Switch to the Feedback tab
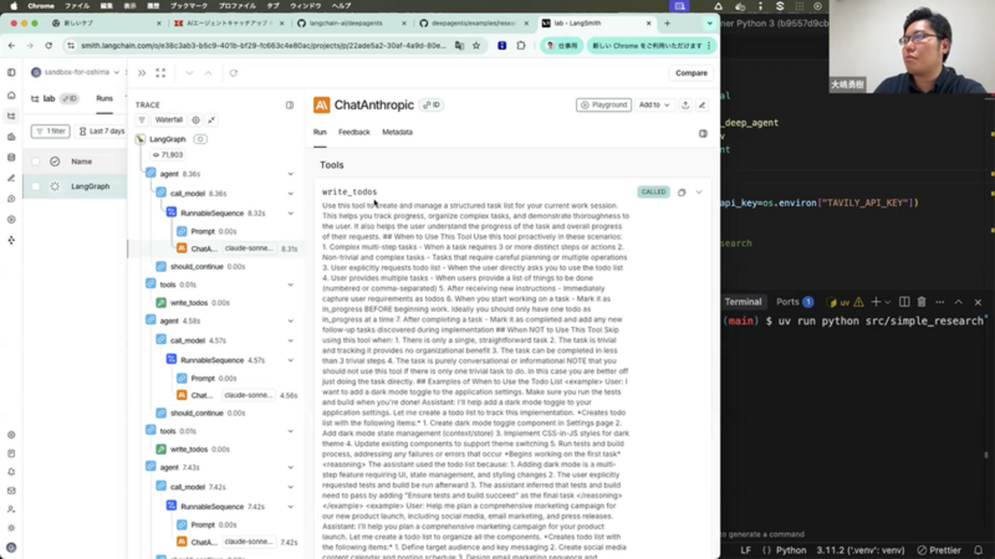 [x=354, y=132]
